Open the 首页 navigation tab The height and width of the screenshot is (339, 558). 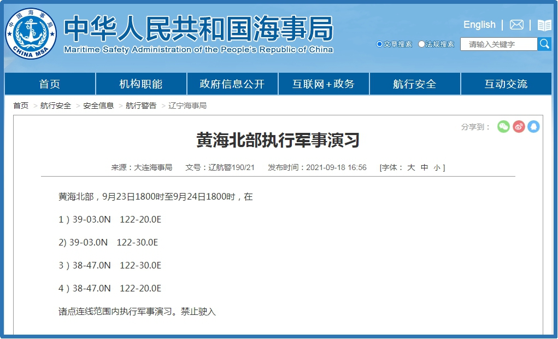click(50, 84)
